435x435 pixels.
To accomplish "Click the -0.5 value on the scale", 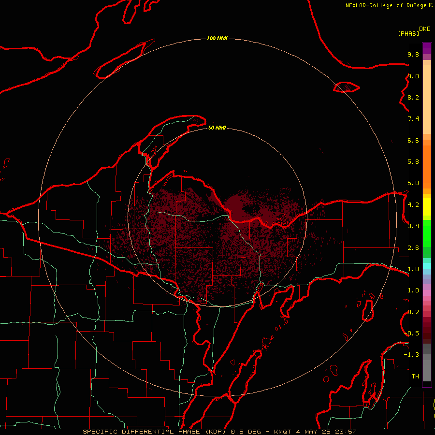I will 411,333.
